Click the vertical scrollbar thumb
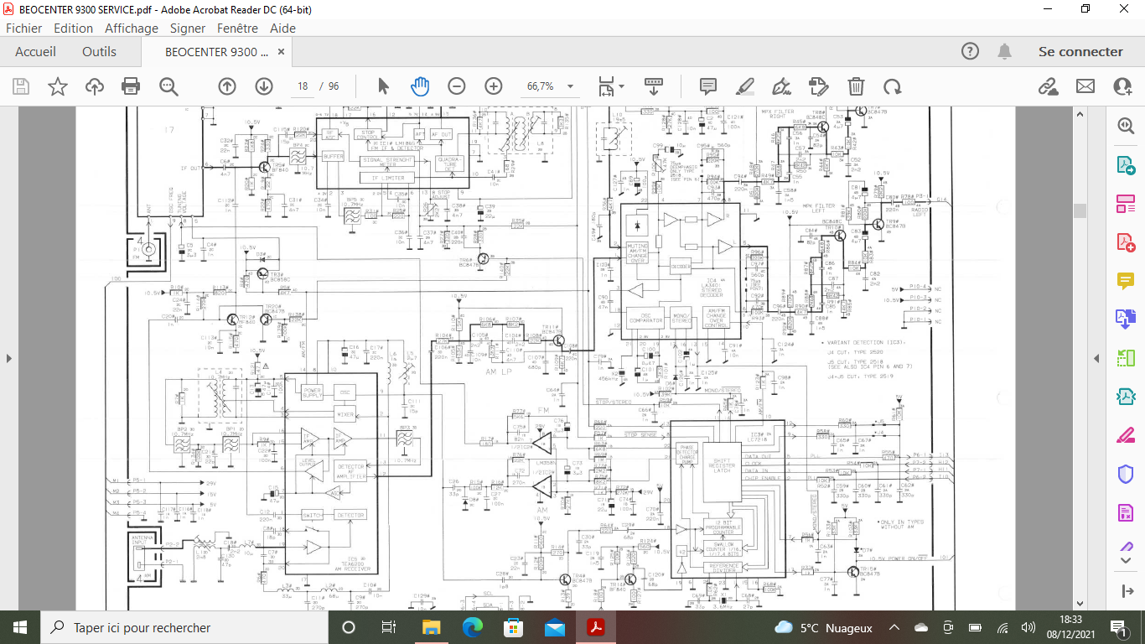 [x=1080, y=210]
